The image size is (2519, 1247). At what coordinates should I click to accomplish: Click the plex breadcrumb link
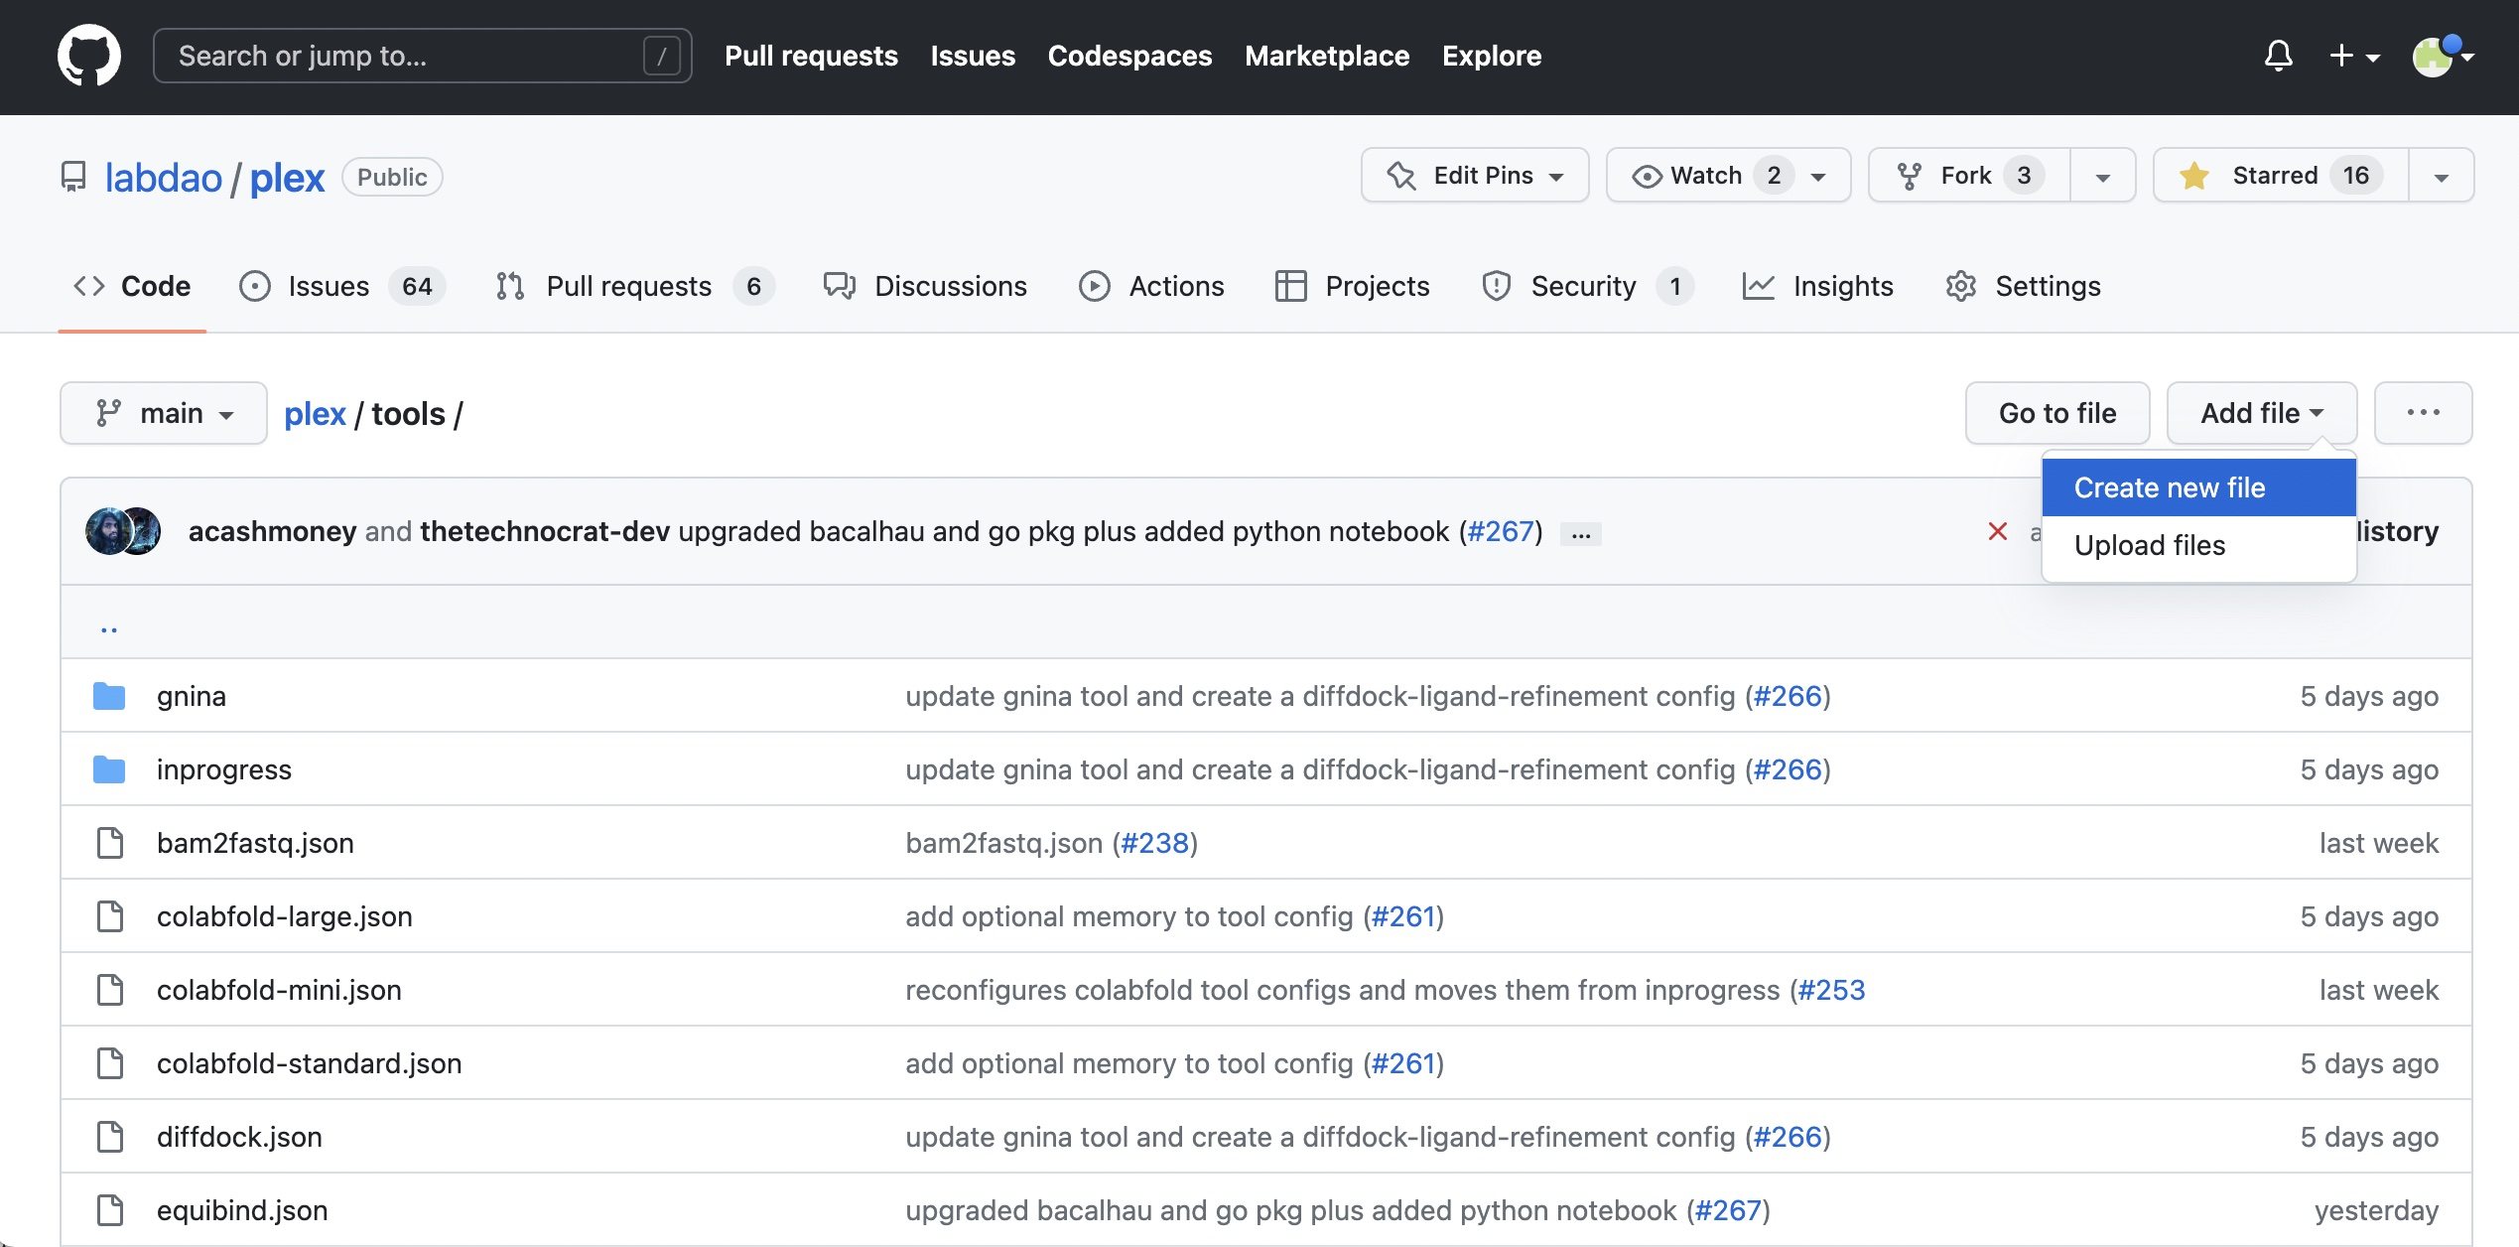point(315,414)
